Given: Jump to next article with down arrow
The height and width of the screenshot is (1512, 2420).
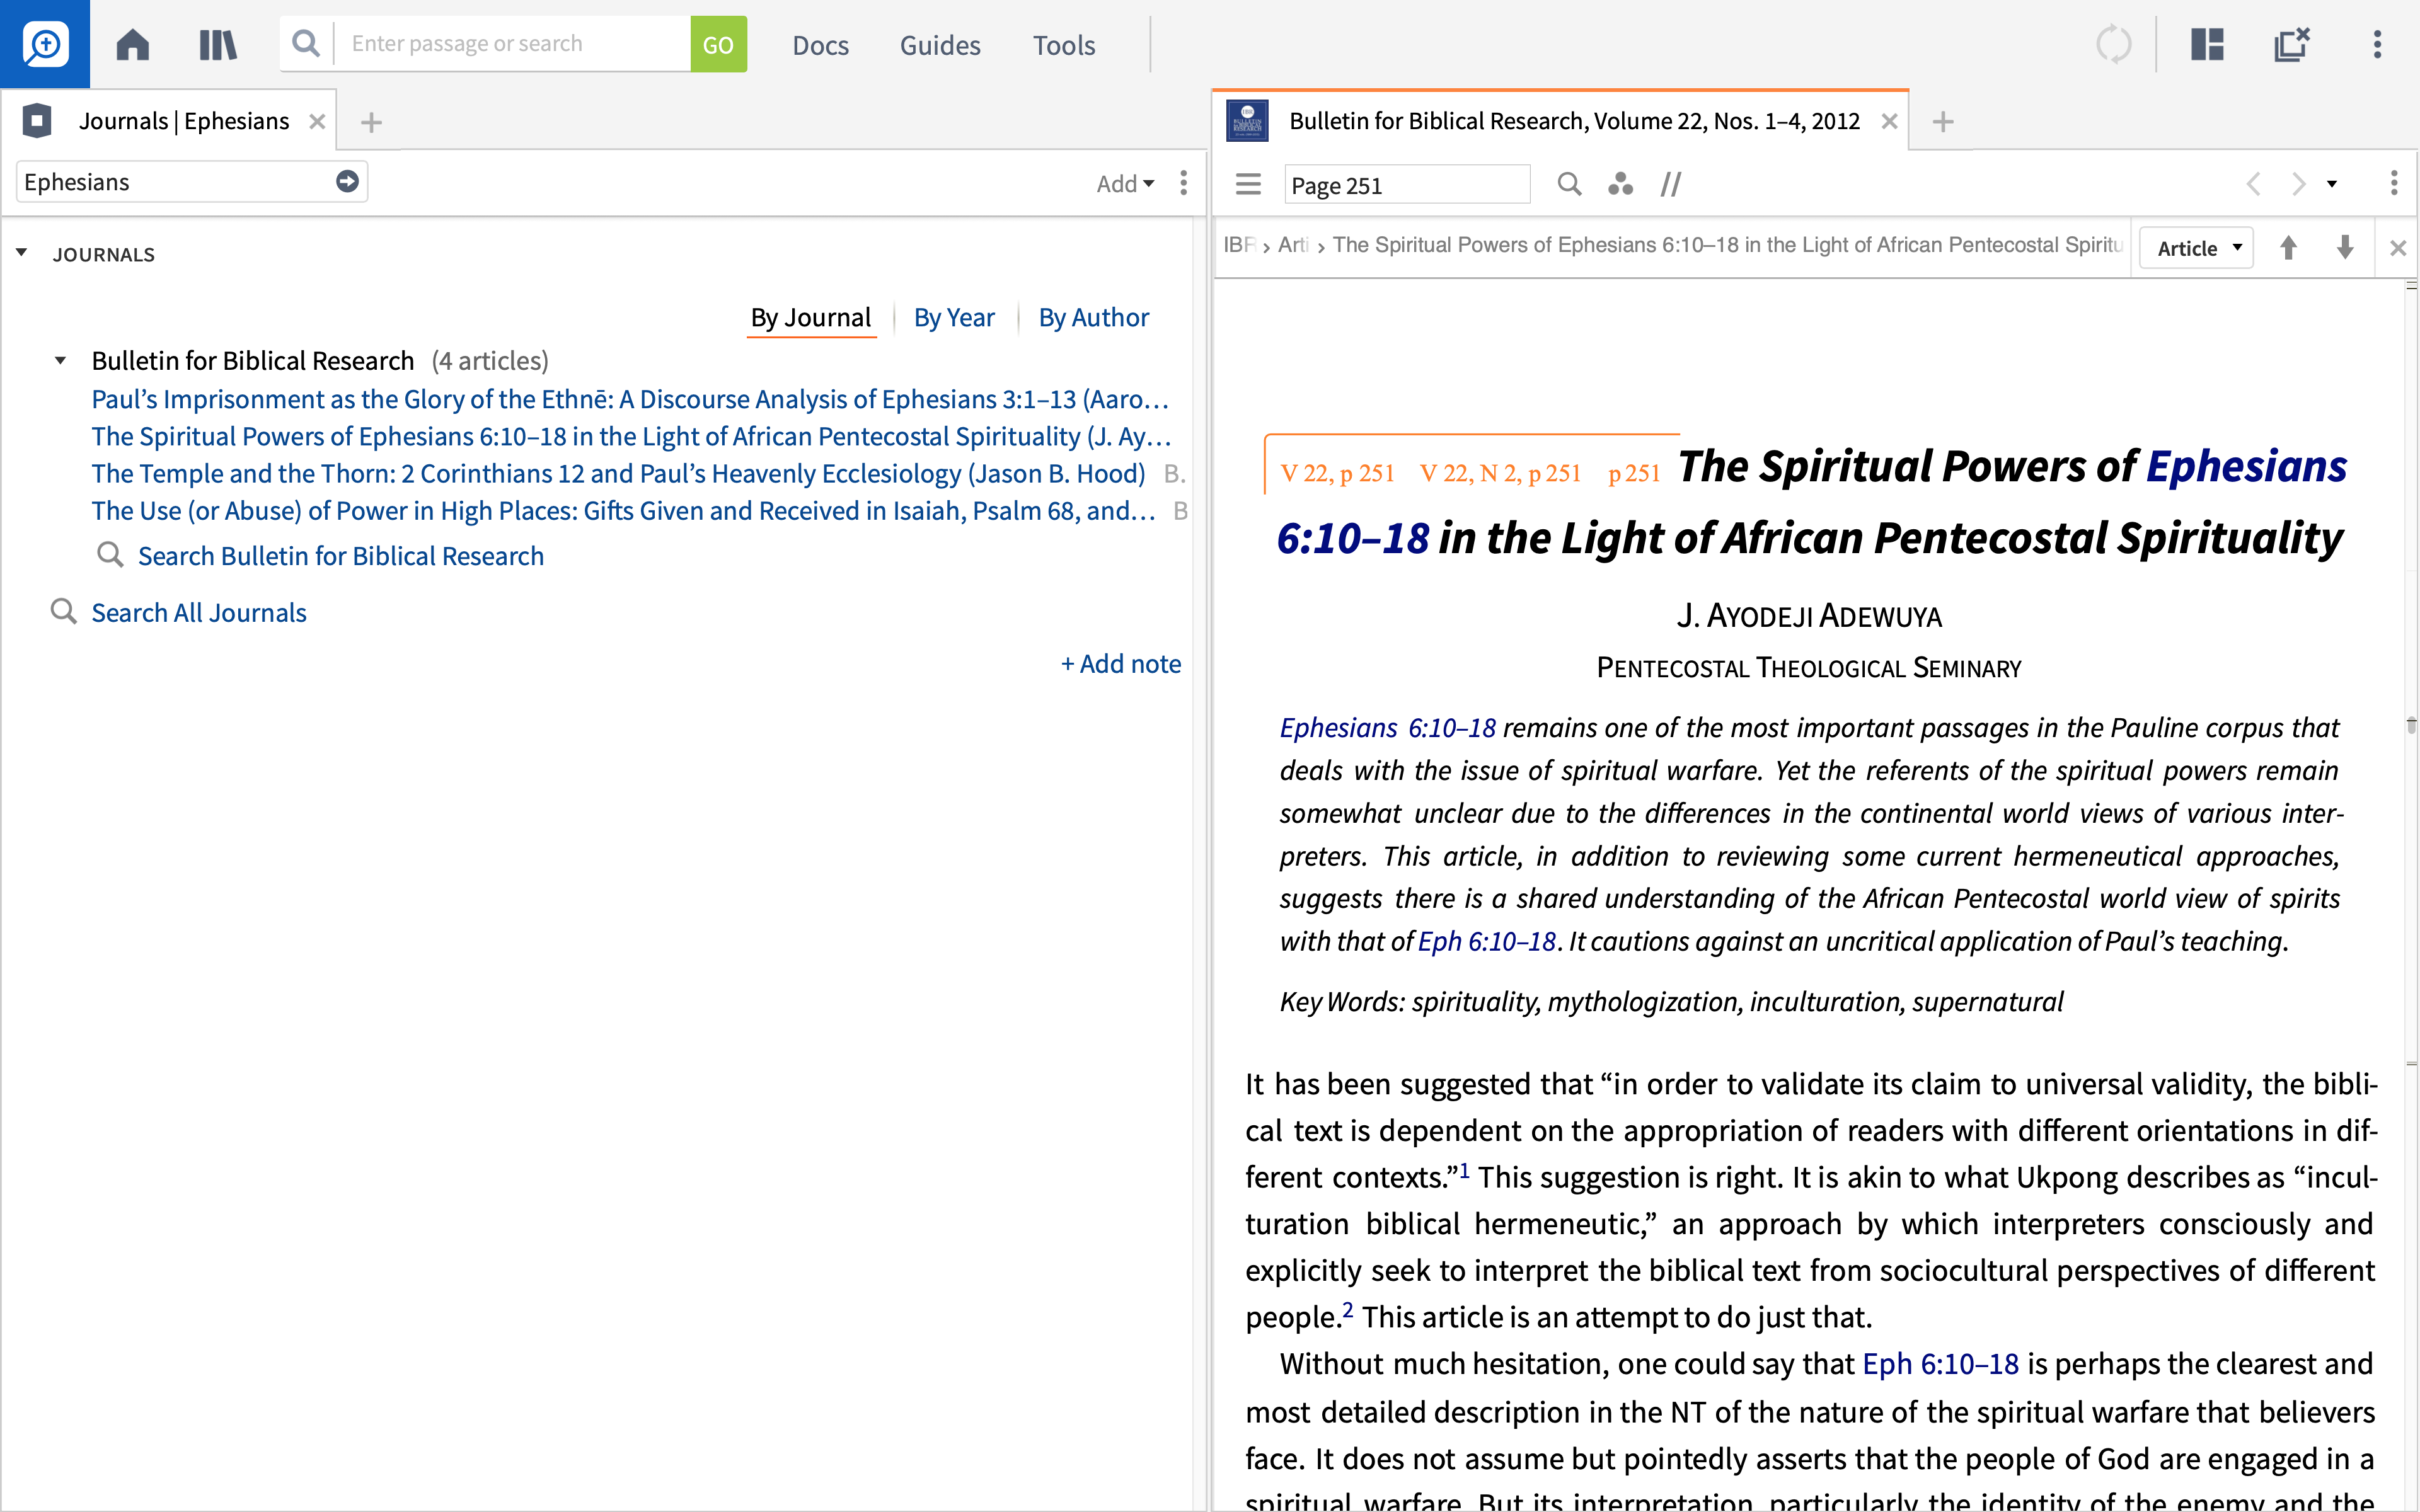Looking at the screenshot, I should [2345, 247].
